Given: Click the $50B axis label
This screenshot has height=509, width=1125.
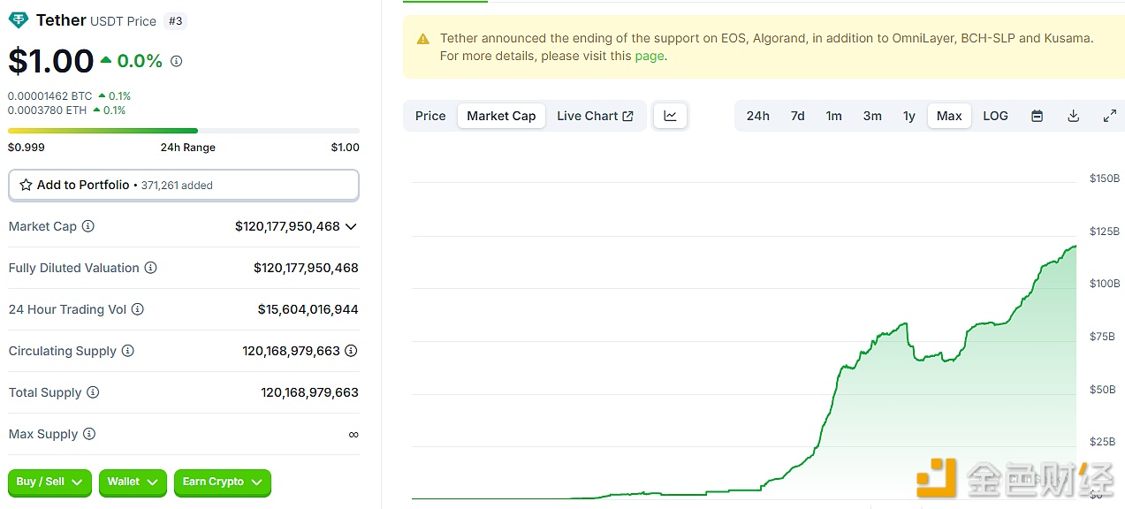Looking at the screenshot, I should [x=1105, y=390].
